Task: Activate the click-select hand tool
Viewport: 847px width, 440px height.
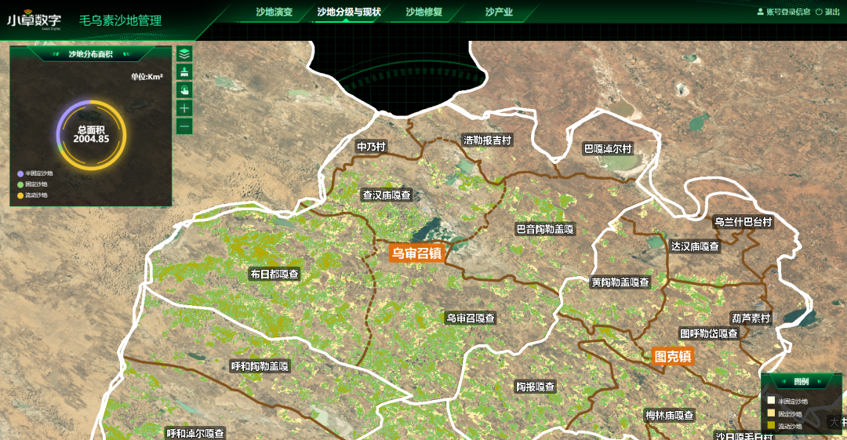Action: [184, 90]
